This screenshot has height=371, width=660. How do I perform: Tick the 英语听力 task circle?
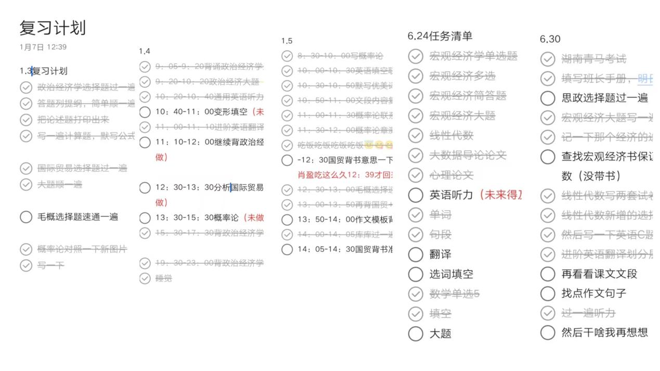pyautogui.click(x=416, y=195)
